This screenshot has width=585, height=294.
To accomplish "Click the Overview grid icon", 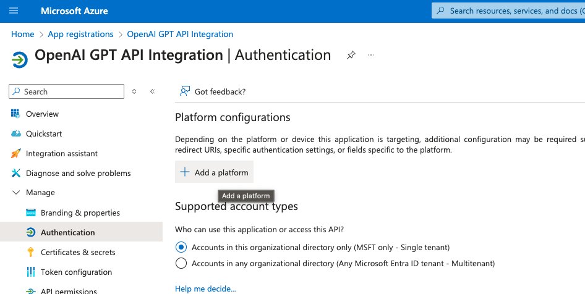I will click(15, 114).
